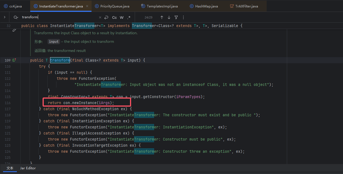The image size is (343, 174).
Task: Click the implements gutter icon on line 109
Action: point(14,60)
